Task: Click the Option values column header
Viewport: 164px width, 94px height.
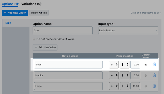Action: tap(70, 56)
